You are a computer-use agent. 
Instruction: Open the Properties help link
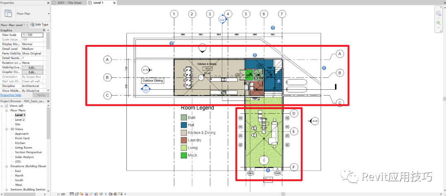point(10,95)
